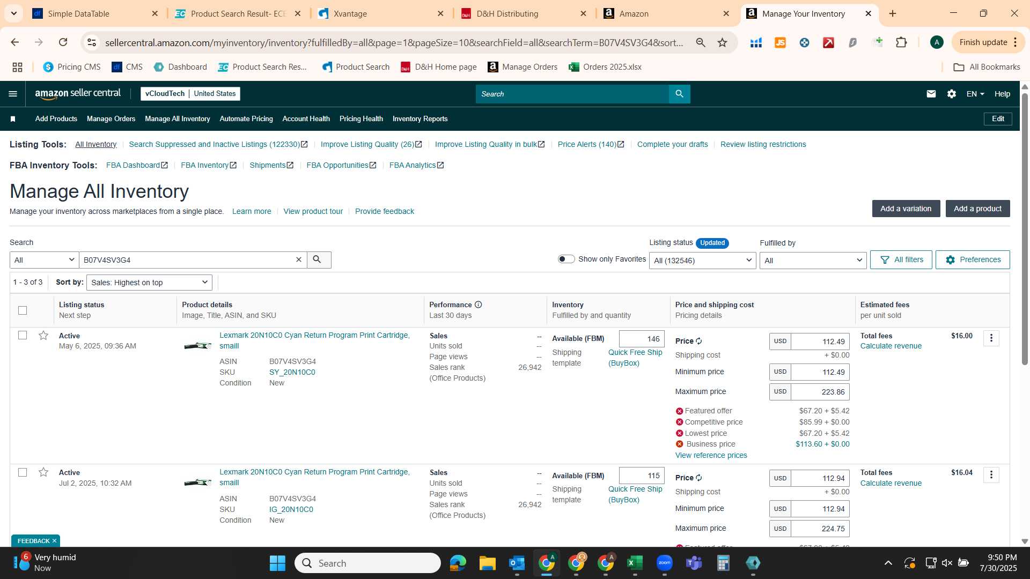Check the select-all header checkbox

[23, 310]
